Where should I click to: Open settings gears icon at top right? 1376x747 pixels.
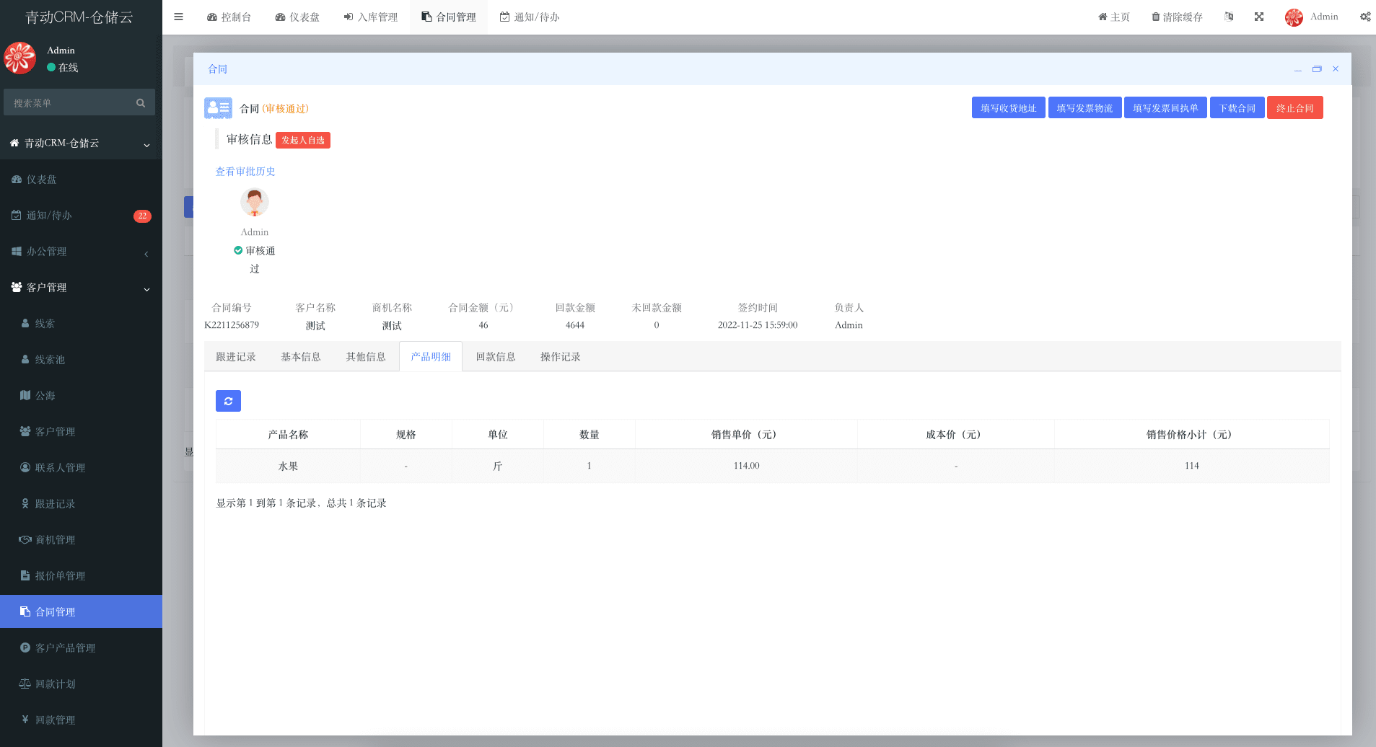tap(1364, 17)
